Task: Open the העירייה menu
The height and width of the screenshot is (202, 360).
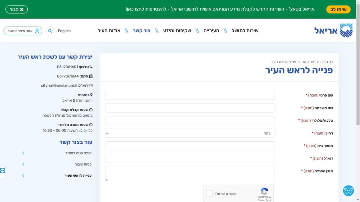Action: (211, 31)
